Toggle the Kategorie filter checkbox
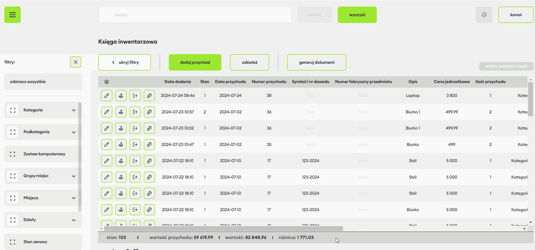This screenshot has width=535, height=250. point(13,110)
